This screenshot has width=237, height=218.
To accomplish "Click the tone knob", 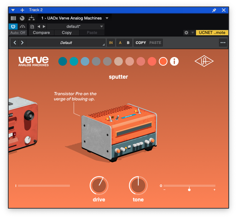I will coord(138,186).
